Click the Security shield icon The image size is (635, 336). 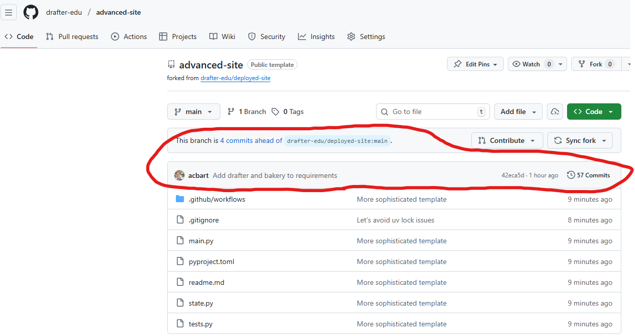point(252,36)
